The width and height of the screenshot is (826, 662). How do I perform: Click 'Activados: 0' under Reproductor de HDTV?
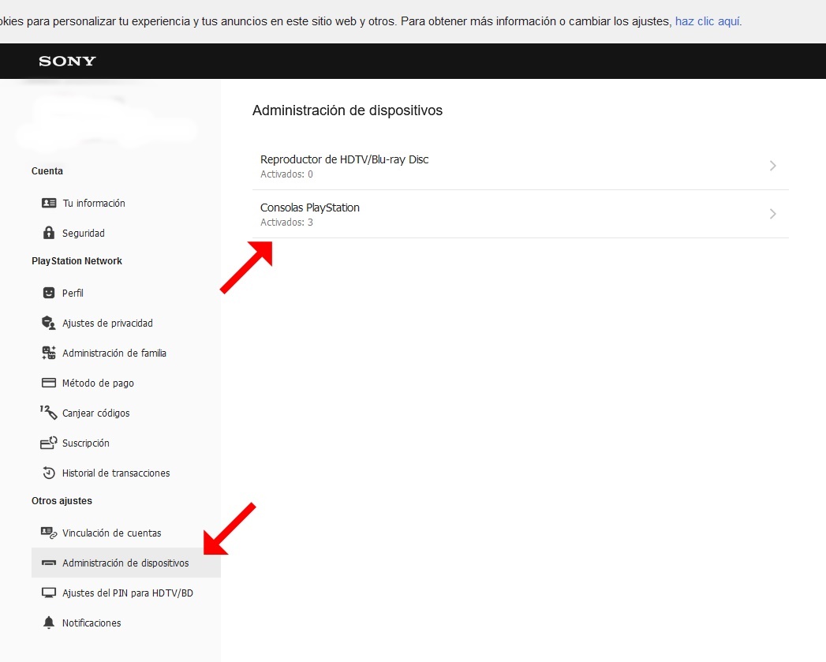coord(286,174)
